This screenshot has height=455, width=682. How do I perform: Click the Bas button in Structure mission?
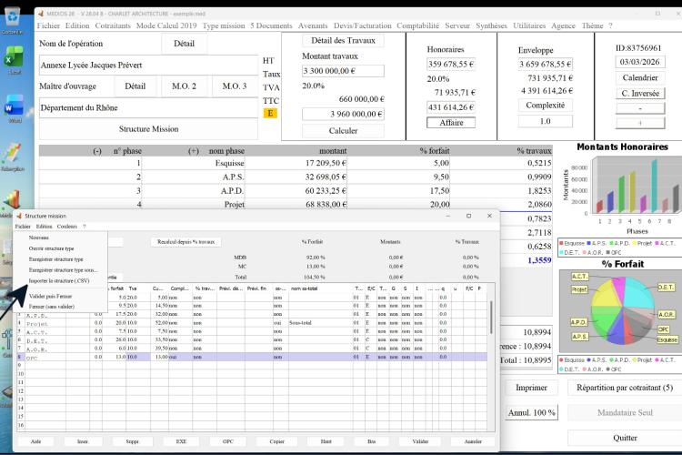tap(371, 441)
